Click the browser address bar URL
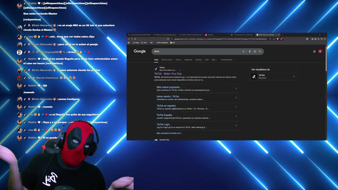This screenshot has height=190, width=338. 220,39
